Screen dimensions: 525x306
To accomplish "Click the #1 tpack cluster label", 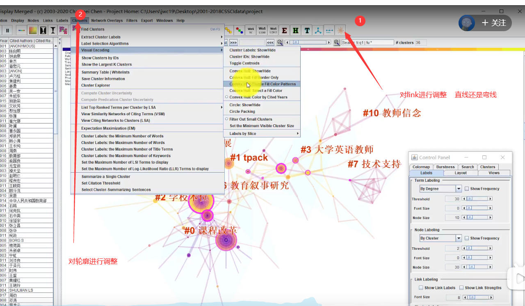I will [x=249, y=158].
